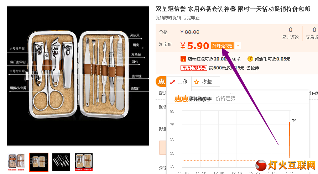Click the 好评返3元 orange tag
Image resolution: width=318 pixels, height=174 pixels.
click(x=222, y=46)
